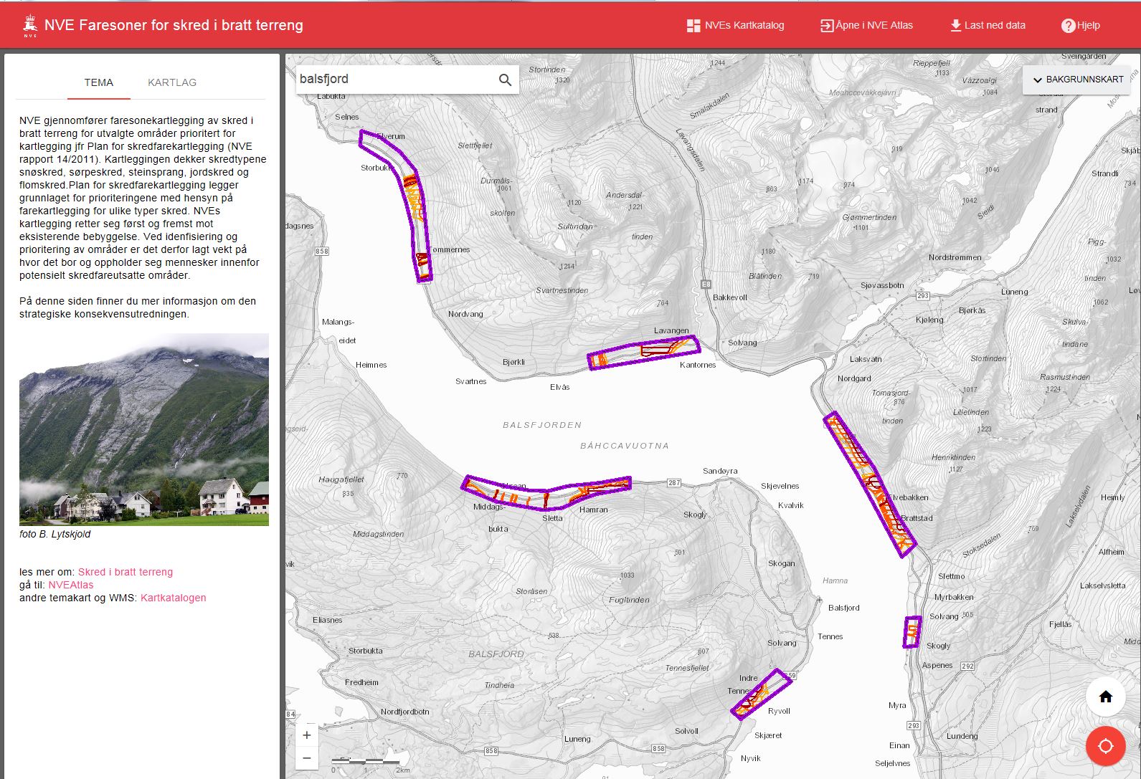Click the Fugltinden mountain label
This screenshot has width=1141, height=779.
click(x=629, y=600)
